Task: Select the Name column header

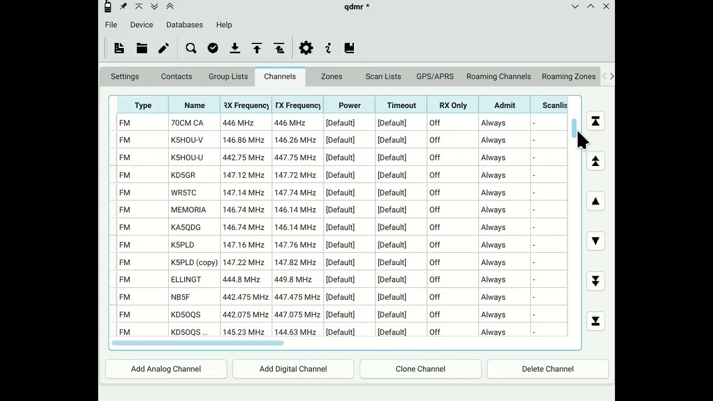Action: (x=194, y=105)
